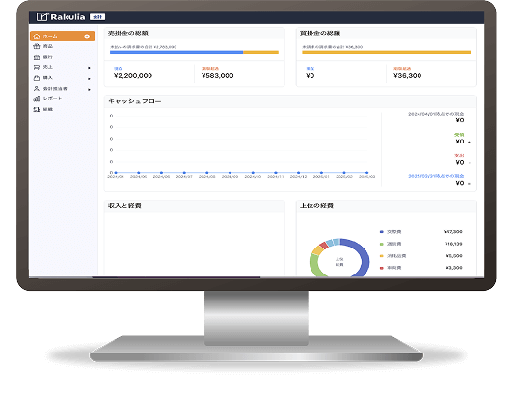The image size is (514, 417).
Task: Toggle the eye icon on Home item
Action: tap(87, 36)
